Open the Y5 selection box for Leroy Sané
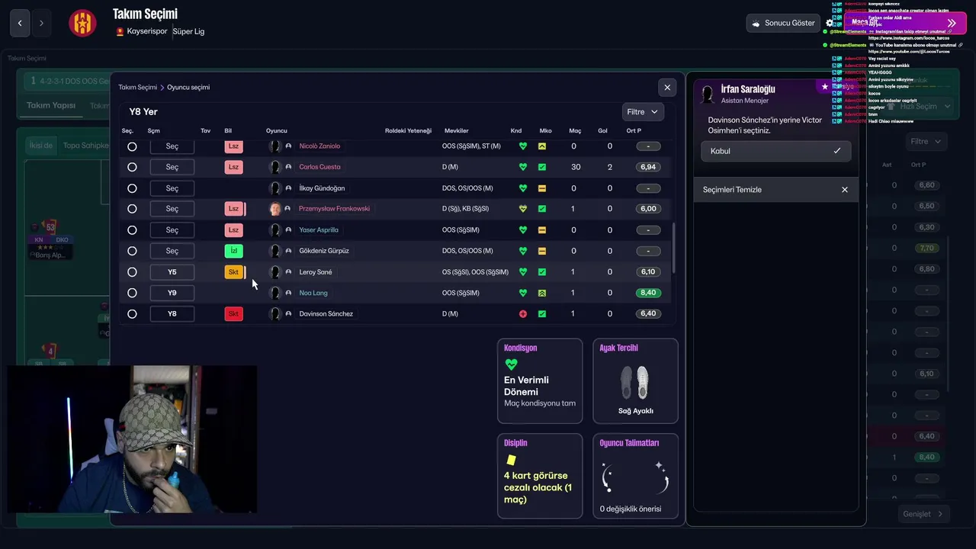 172,272
